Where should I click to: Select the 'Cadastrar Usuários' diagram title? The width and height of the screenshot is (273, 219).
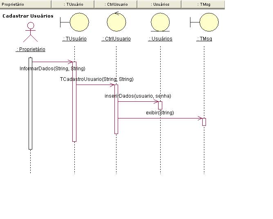coord(28,16)
